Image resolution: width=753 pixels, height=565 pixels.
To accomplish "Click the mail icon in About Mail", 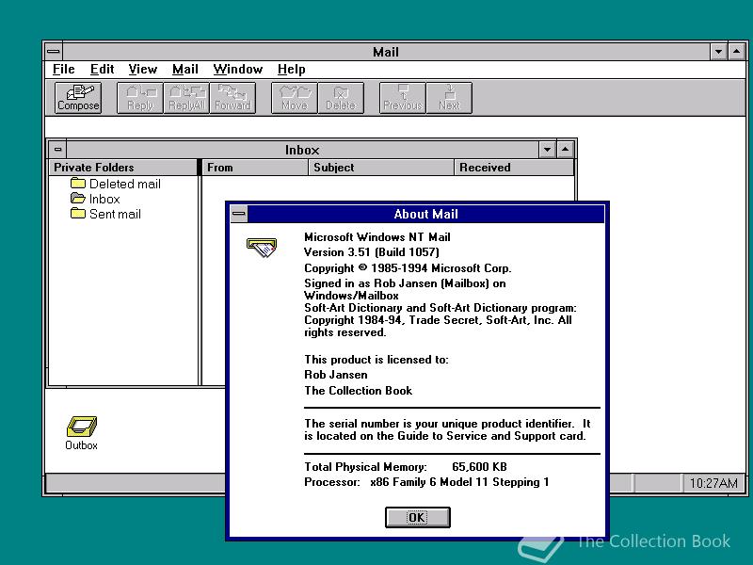I will coord(262,248).
